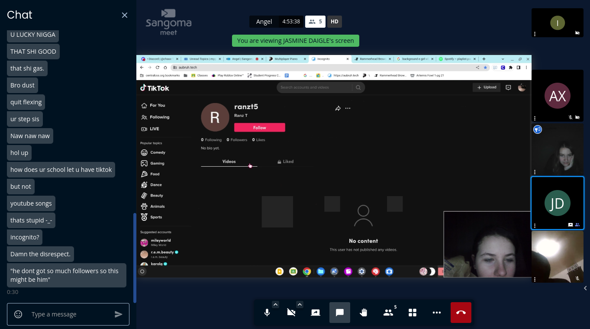Follow the ranzt5 TikTok account

pyautogui.click(x=259, y=127)
